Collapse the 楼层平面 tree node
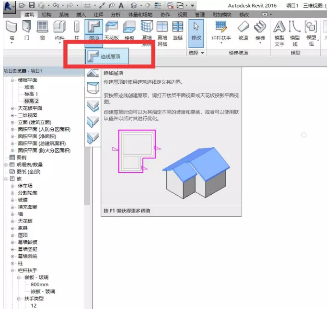 (12, 80)
